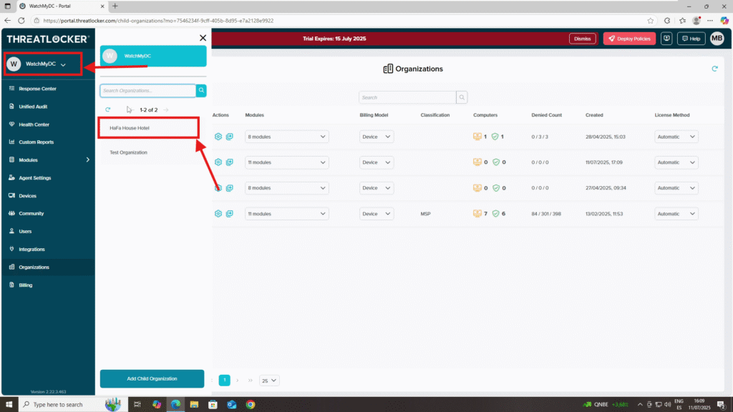The width and height of the screenshot is (733, 412).
Task: Focus the Search Organizations field
Action: pos(147,91)
